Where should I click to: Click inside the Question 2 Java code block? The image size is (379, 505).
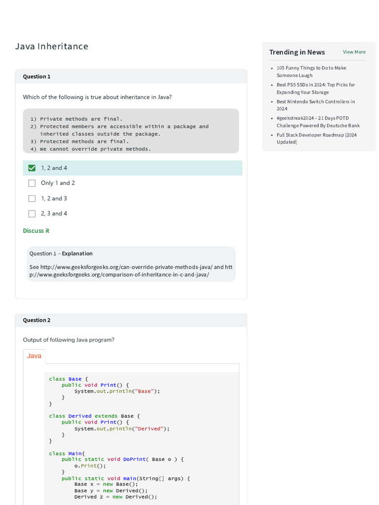(x=142, y=439)
